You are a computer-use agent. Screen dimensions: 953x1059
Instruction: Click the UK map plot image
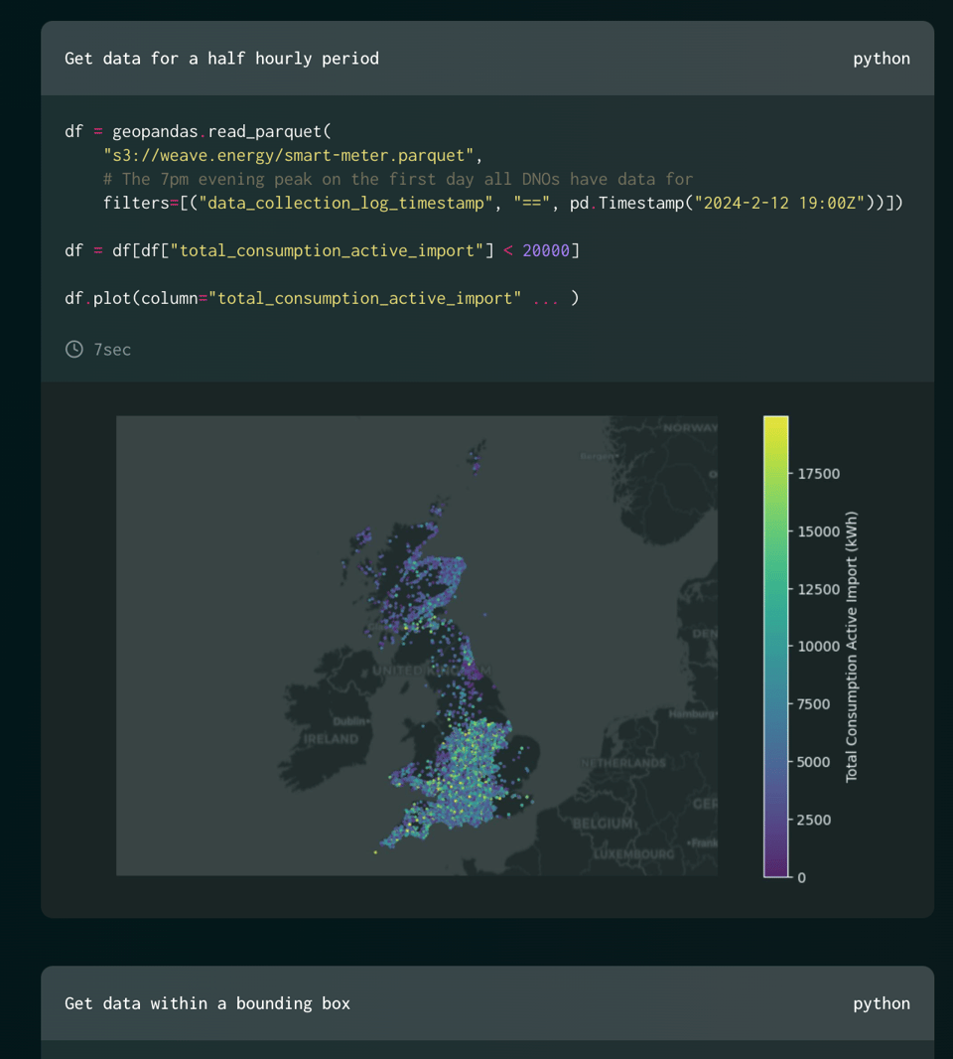417,646
